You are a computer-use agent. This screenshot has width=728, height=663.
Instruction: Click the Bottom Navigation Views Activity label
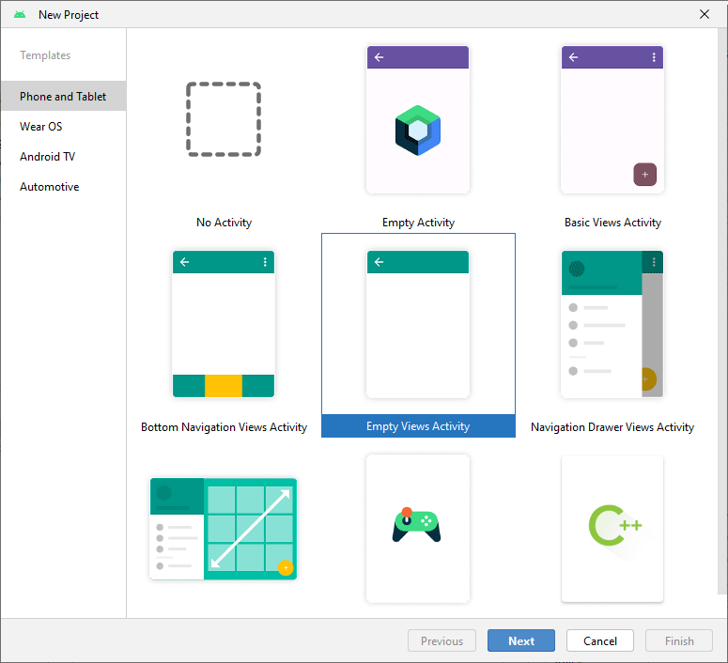[224, 427]
